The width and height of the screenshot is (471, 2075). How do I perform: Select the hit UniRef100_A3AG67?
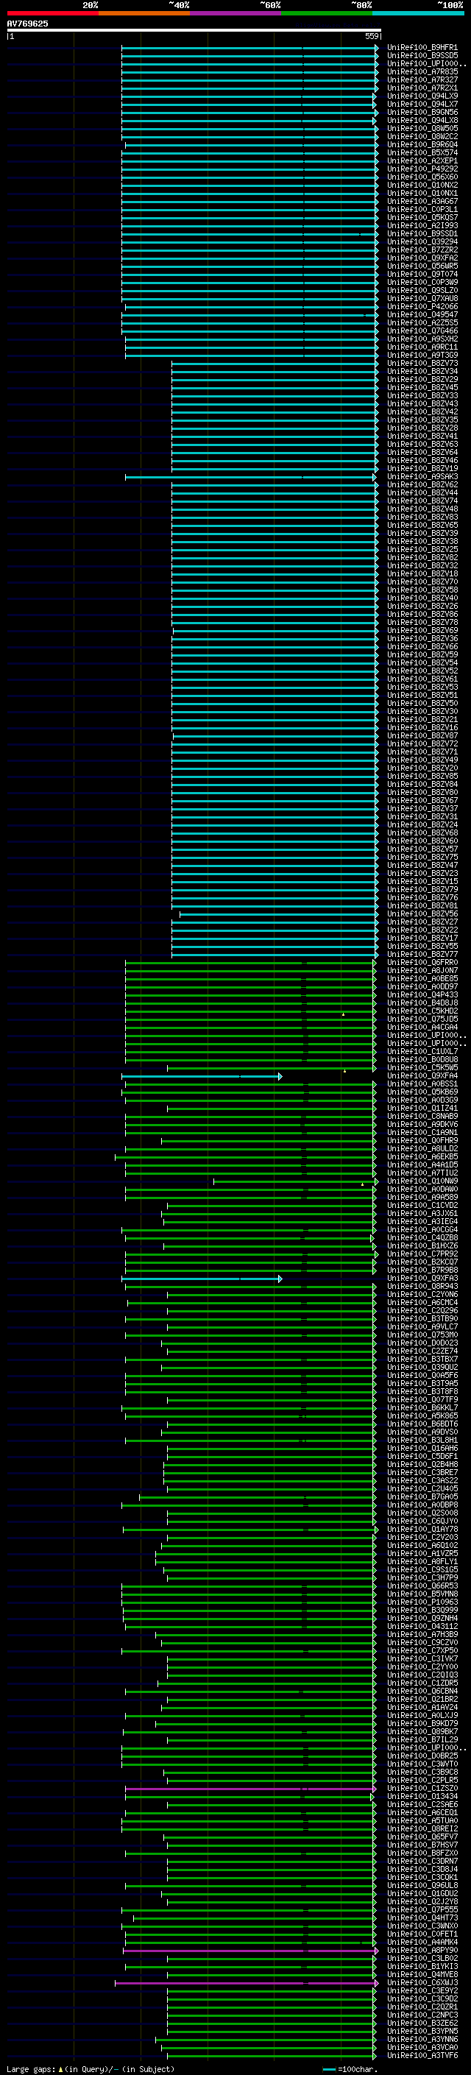(x=422, y=202)
